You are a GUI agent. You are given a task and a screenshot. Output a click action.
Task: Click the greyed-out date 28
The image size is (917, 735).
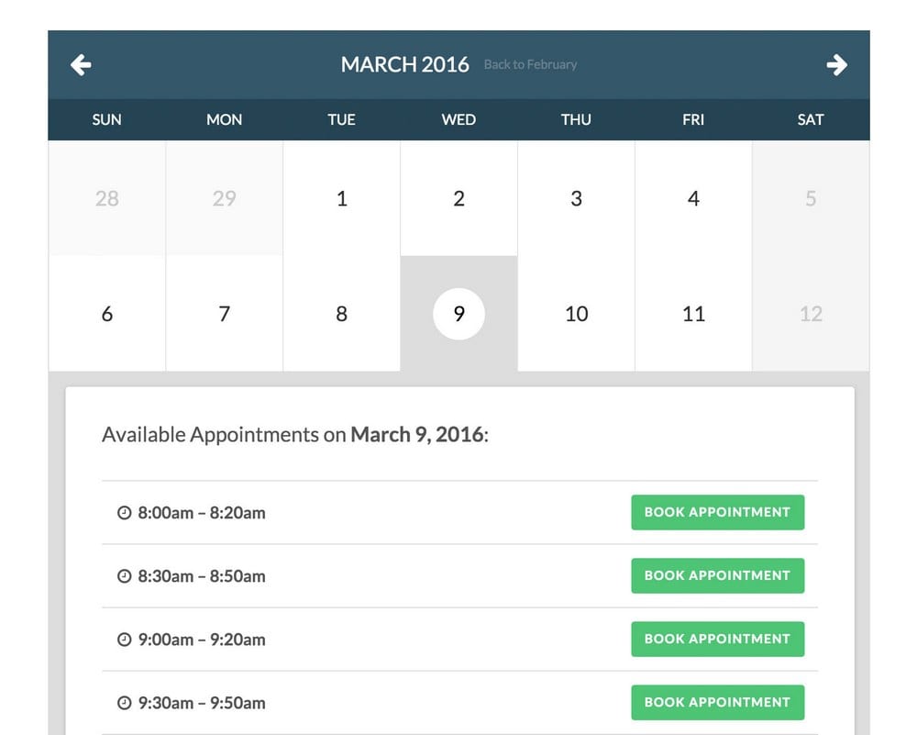point(107,198)
